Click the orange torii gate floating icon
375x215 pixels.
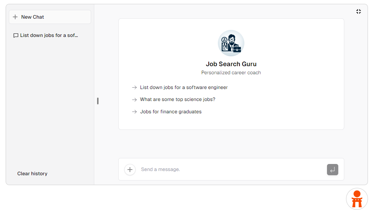357,199
